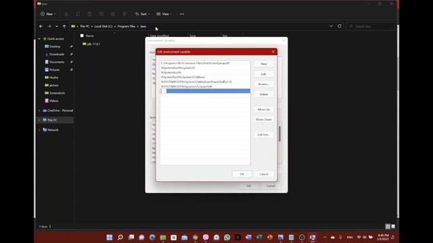Image resolution: width=433 pixels, height=243 pixels.
Task: Click the Delete trash icon in Explorer toolbar
Action: (x=124, y=14)
